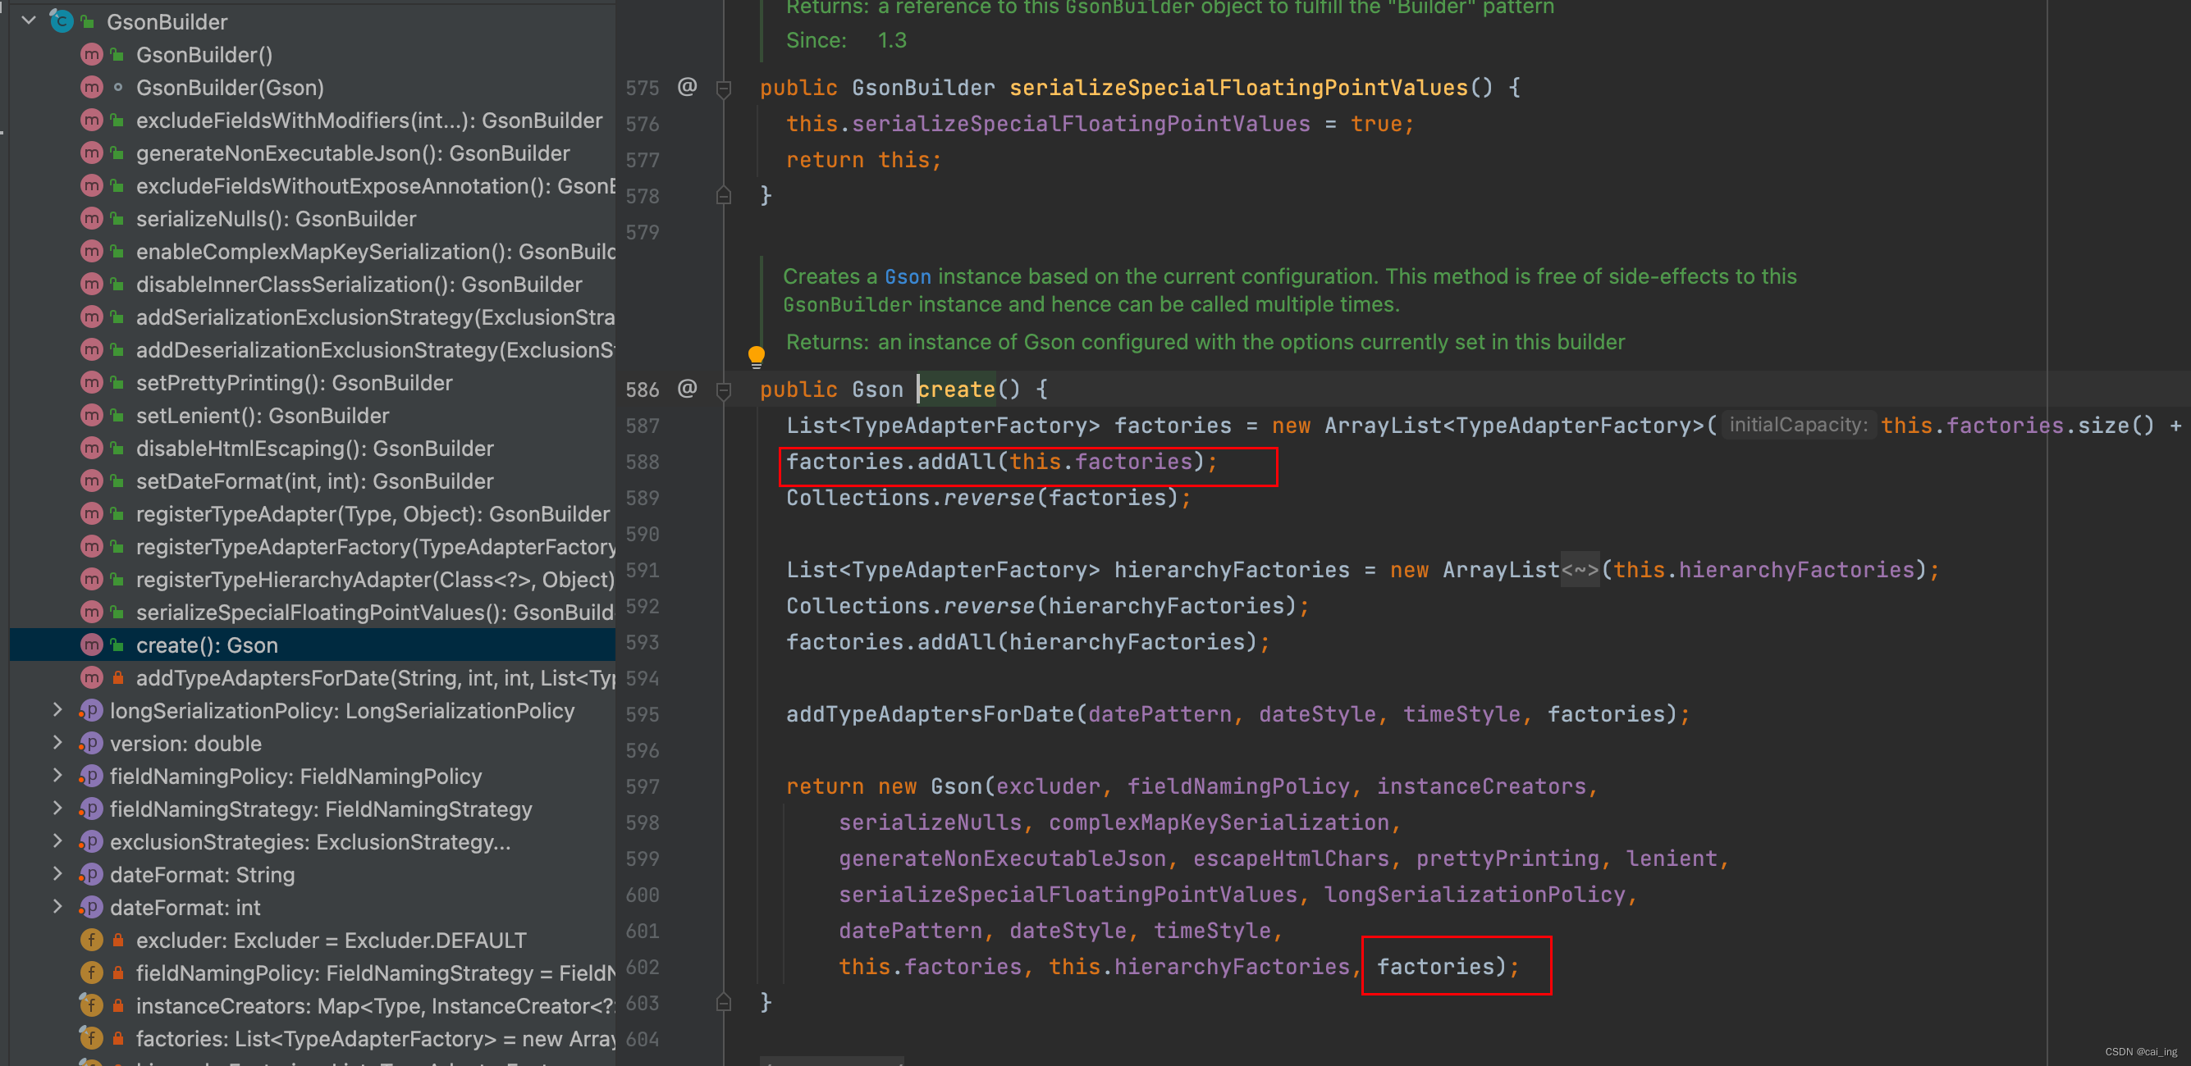This screenshot has height=1066, width=2191.
Task: Expand dateFormat: int property node
Action: tap(57, 906)
